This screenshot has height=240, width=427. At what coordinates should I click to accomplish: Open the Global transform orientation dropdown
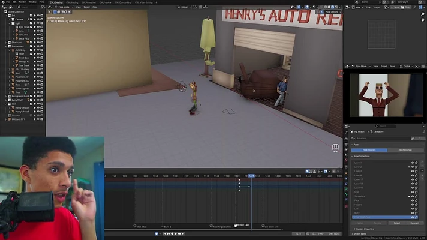184,7
